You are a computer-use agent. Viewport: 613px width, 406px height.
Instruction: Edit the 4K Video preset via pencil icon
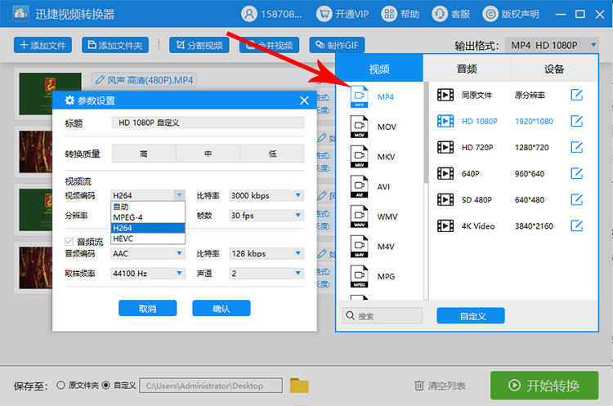[577, 225]
